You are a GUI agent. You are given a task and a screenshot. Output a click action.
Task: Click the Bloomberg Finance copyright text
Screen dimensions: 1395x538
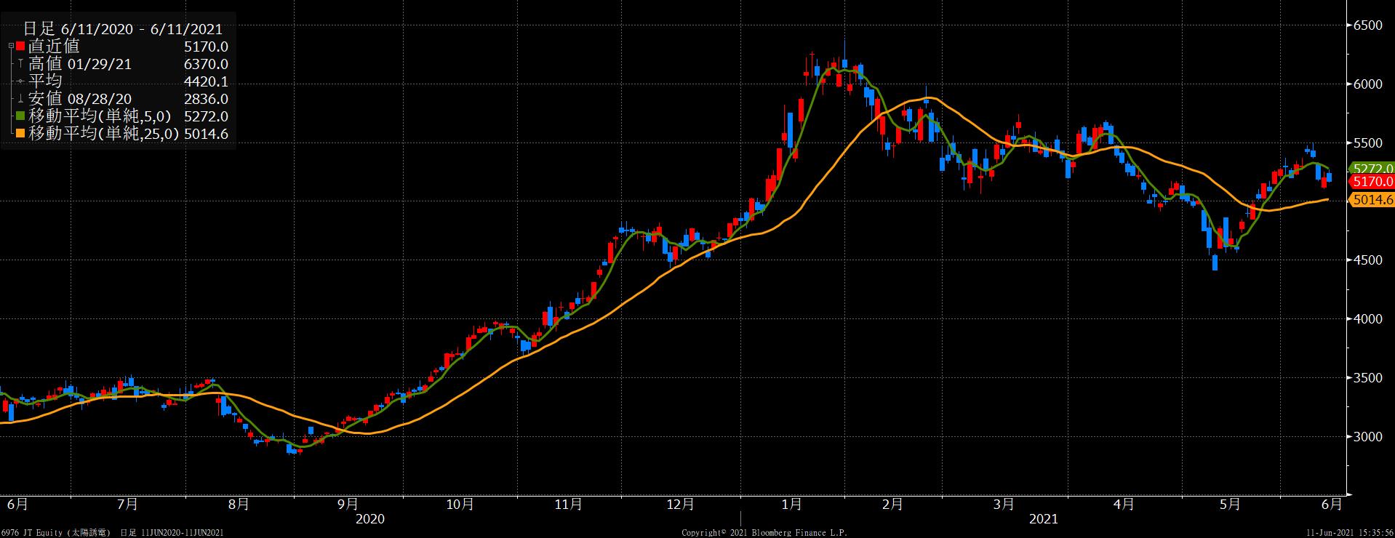tap(764, 533)
